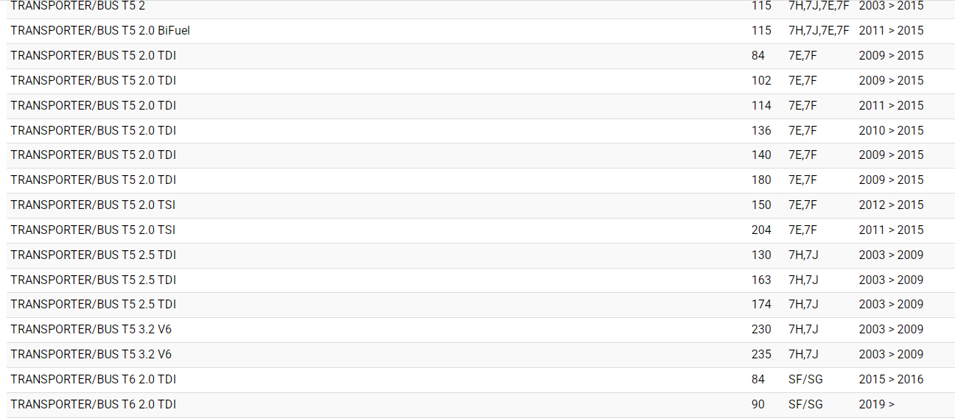Click the power value 163
The height and width of the screenshot is (418, 955).
pos(761,280)
